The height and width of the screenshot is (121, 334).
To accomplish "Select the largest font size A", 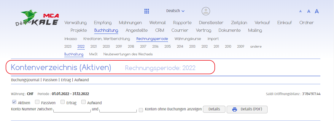I will (x=316, y=11).
